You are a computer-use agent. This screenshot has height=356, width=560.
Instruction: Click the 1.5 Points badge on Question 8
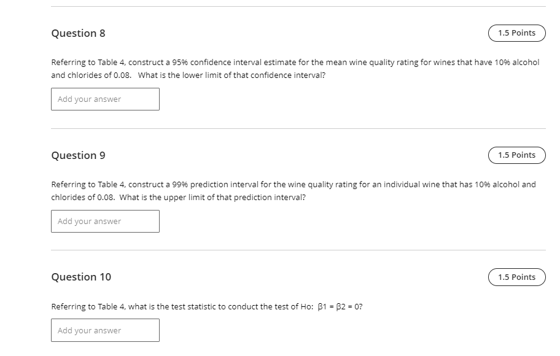point(516,33)
